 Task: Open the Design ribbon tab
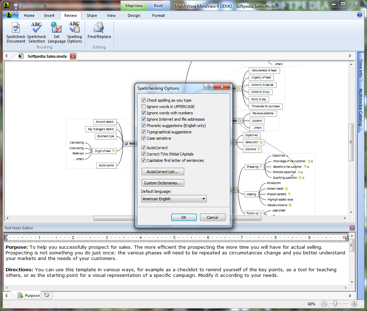tap(134, 15)
